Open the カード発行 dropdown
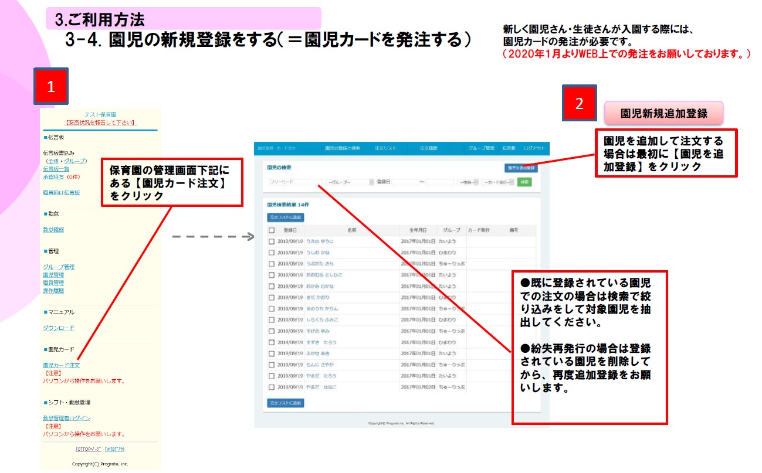The image size is (762, 473). point(497,182)
